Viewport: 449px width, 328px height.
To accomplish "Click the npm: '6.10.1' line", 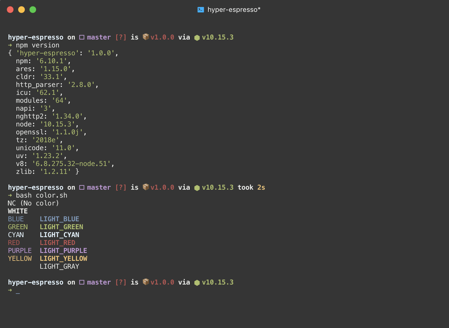I will pos(43,61).
